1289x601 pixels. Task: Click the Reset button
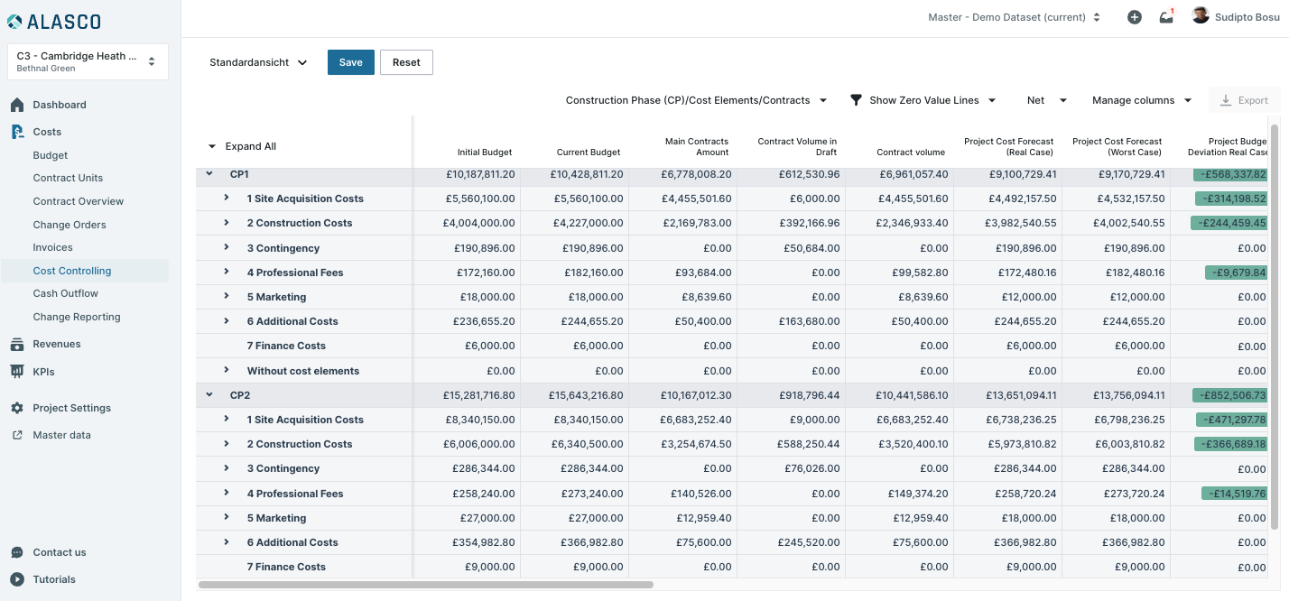click(406, 62)
